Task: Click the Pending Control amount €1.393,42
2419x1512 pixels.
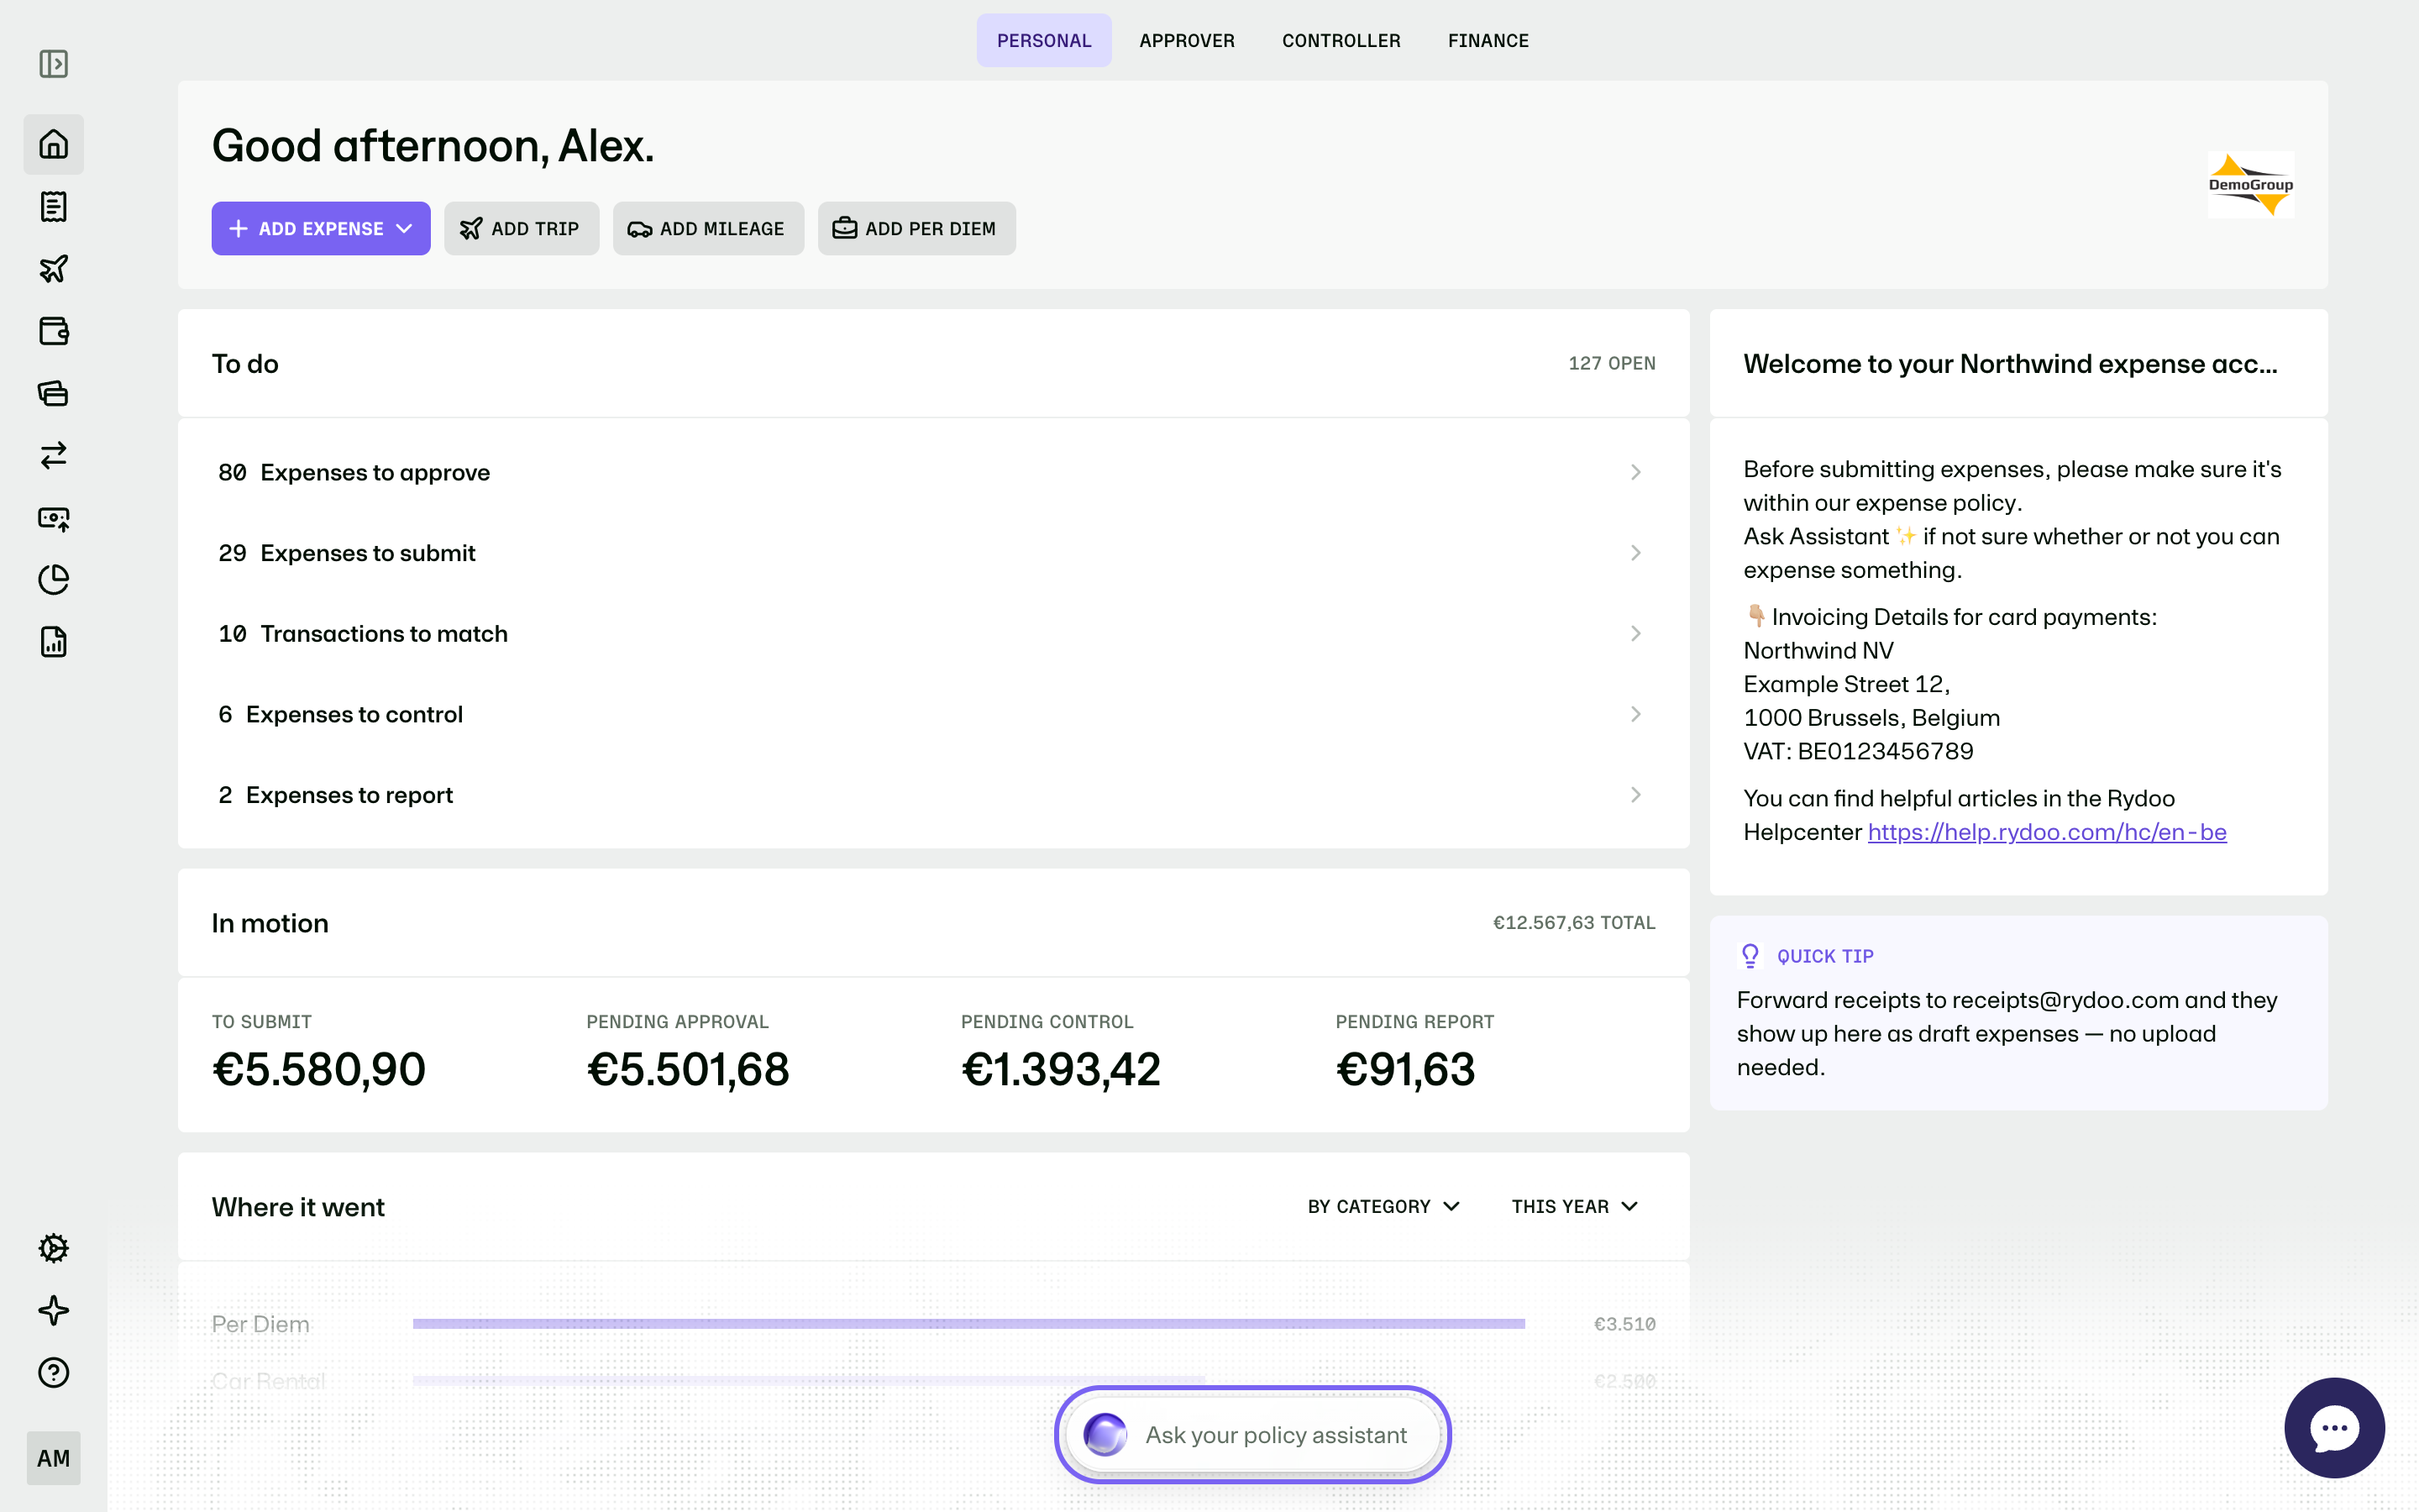Action: (1061, 1070)
